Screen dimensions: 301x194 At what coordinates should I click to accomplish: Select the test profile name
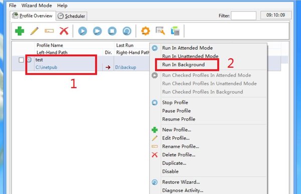(39, 60)
